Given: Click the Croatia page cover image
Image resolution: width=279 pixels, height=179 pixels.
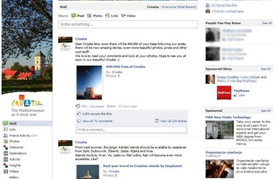Looking at the screenshot, I should click(27, 46).
